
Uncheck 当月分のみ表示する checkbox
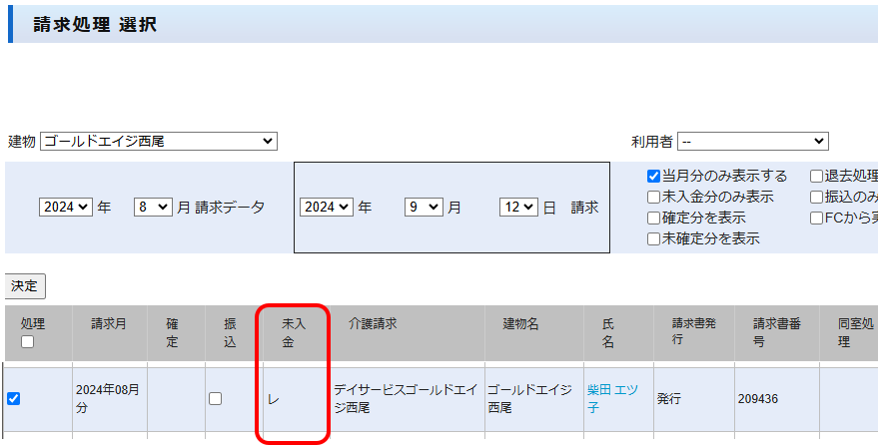click(653, 177)
